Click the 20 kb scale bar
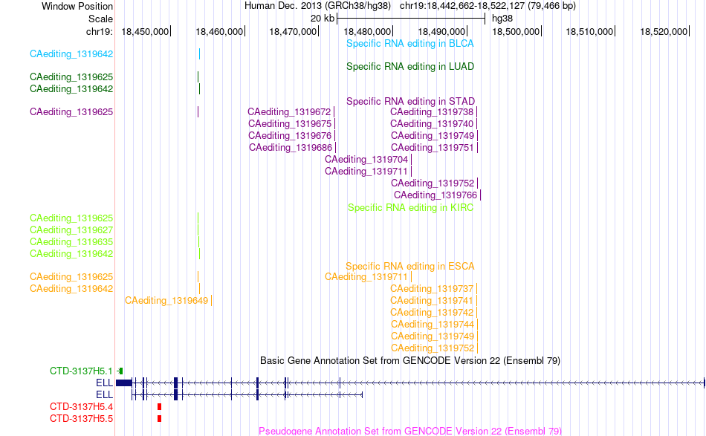This screenshot has width=706, height=436. pos(411,19)
